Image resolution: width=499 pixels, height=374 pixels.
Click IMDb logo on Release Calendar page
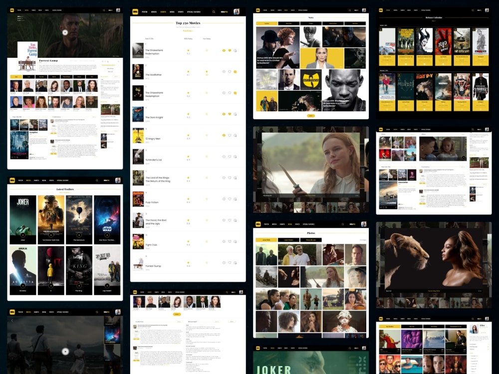(x=381, y=10)
